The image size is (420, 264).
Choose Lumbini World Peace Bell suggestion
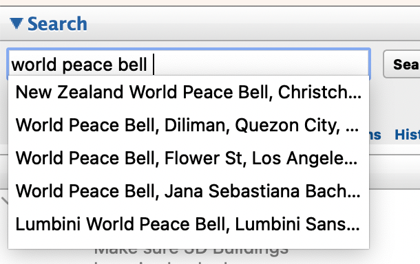189,224
